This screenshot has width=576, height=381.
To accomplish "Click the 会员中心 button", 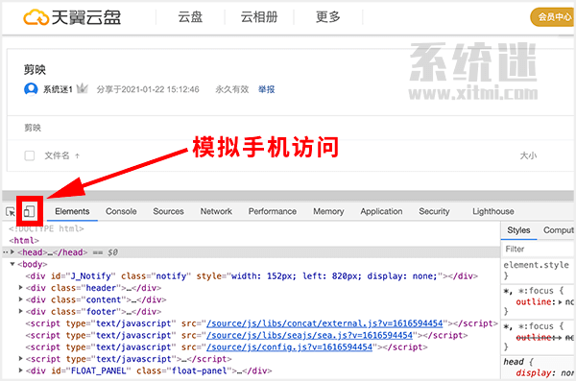I will coord(553,17).
